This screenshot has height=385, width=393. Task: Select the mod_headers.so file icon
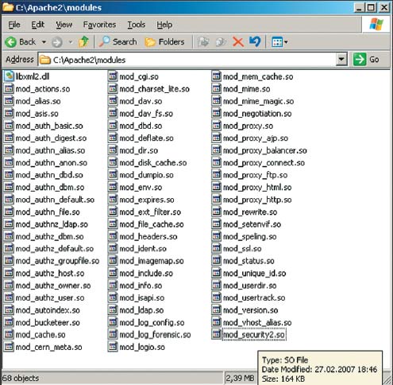point(113,236)
